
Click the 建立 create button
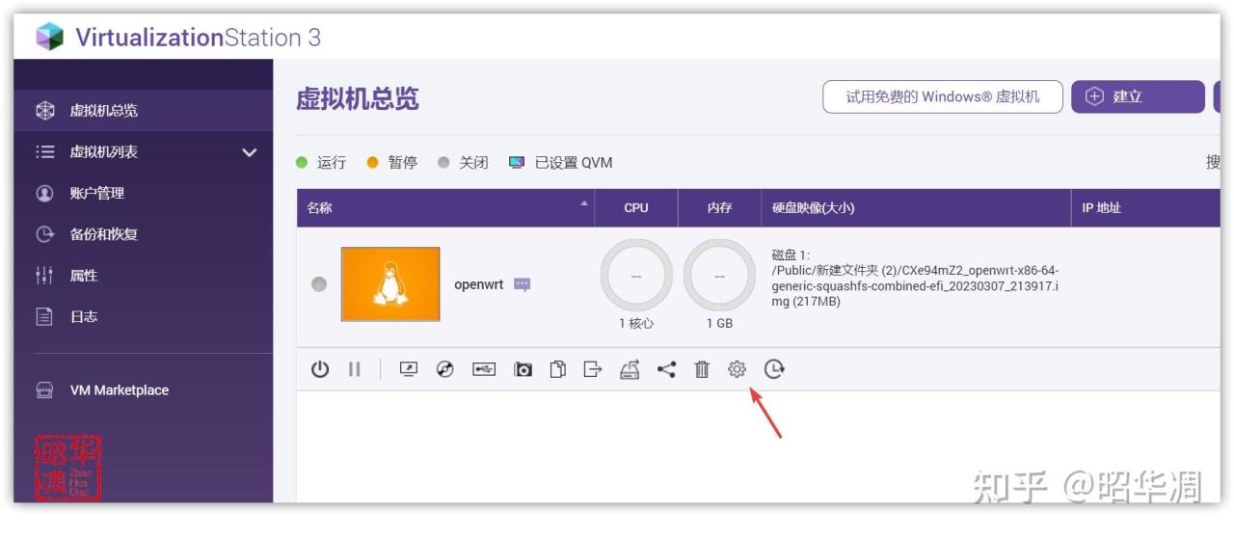[1138, 96]
